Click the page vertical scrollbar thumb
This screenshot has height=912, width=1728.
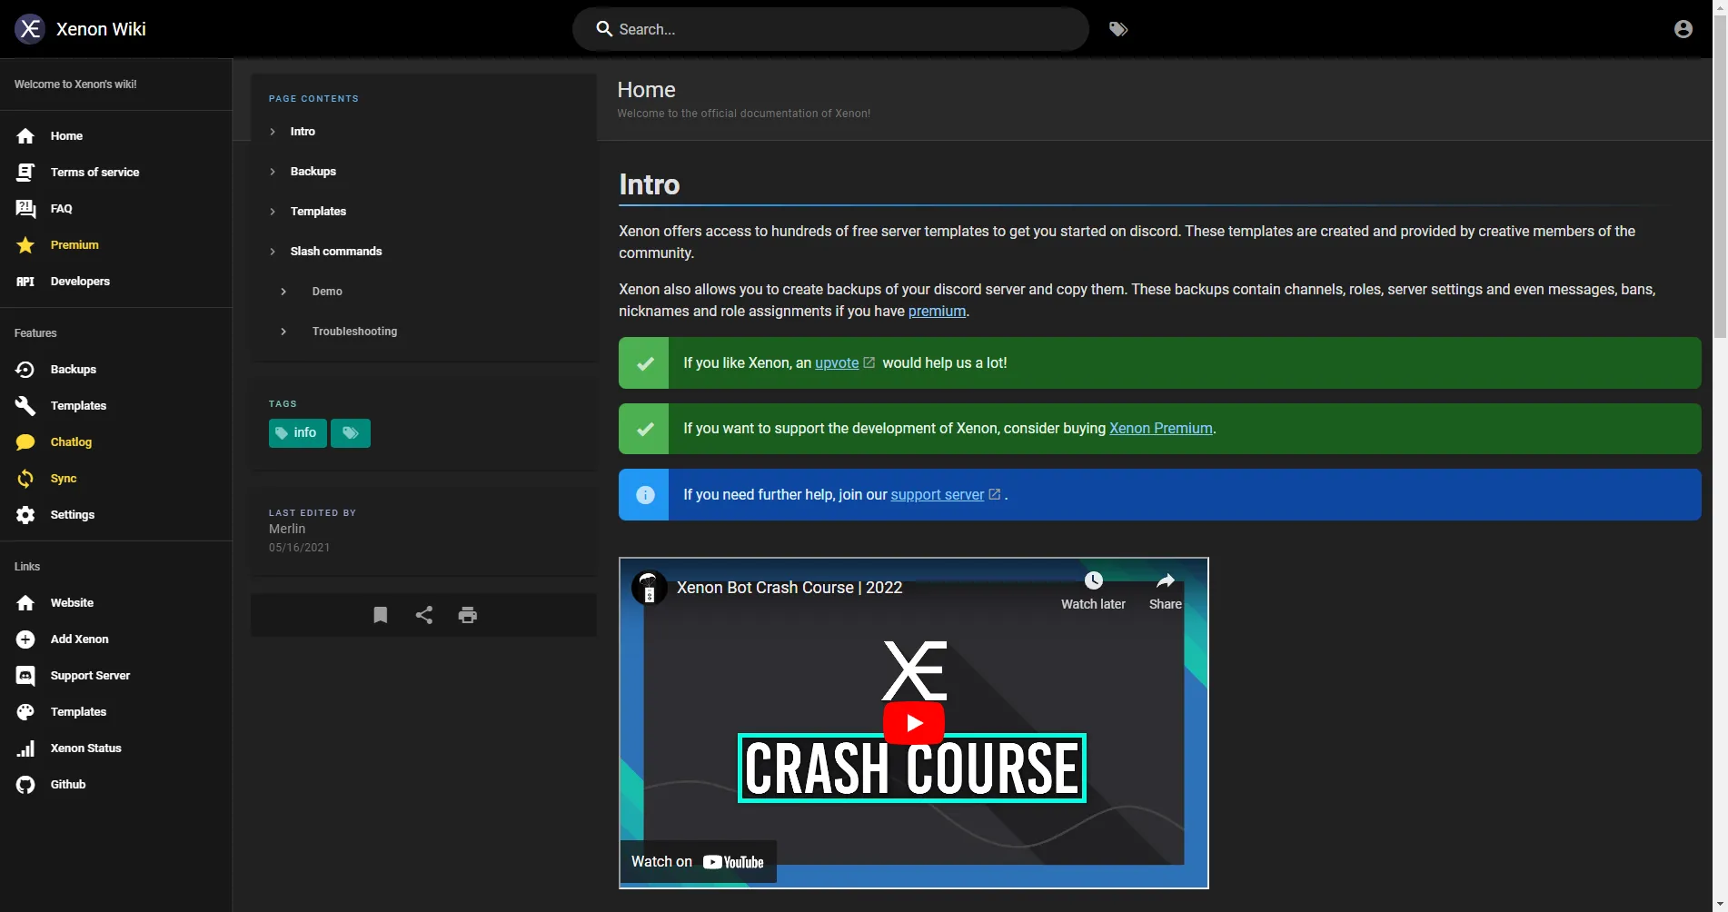click(1720, 177)
